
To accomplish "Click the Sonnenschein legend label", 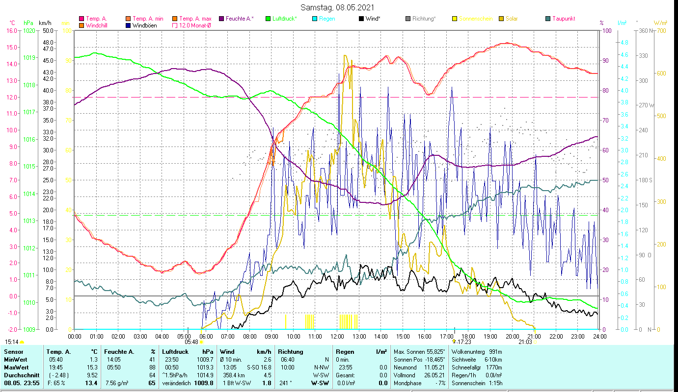I will coord(475,19).
